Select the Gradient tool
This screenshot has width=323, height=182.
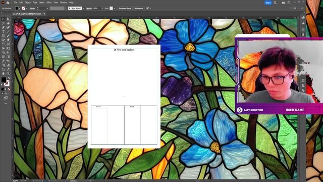8,57
